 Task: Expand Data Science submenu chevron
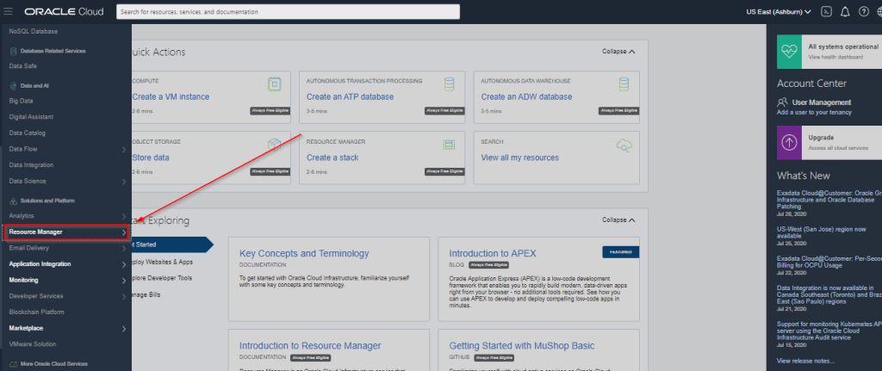124,182
